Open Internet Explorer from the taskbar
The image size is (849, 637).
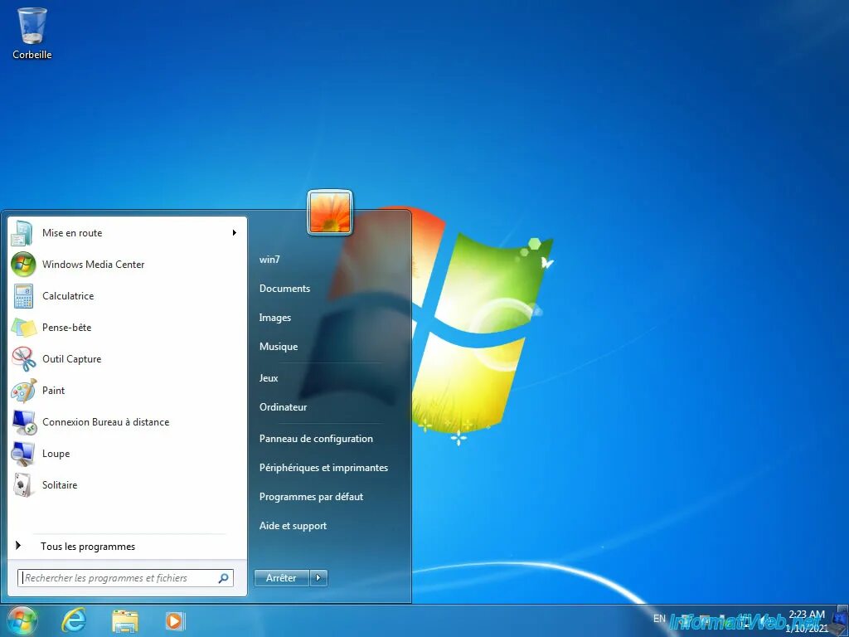(74, 620)
